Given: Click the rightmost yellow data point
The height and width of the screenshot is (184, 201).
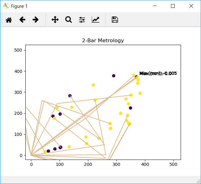Looking at the screenshot, I should point(140,93).
